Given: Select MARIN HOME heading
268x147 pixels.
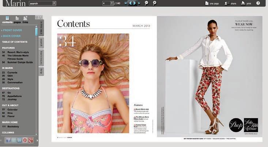Looking at the screenshot, I should [10, 122].
